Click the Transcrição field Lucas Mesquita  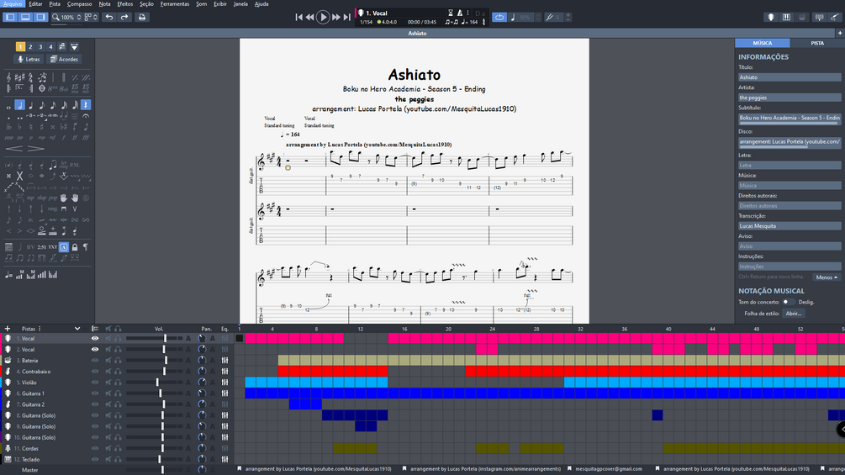click(790, 225)
